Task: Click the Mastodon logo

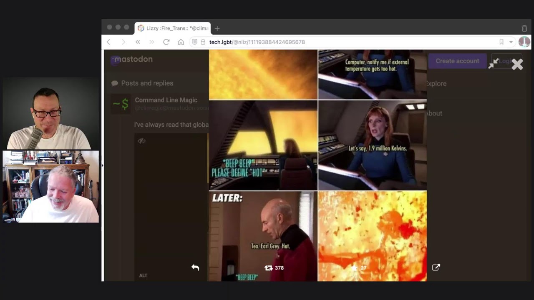Action: [132, 60]
